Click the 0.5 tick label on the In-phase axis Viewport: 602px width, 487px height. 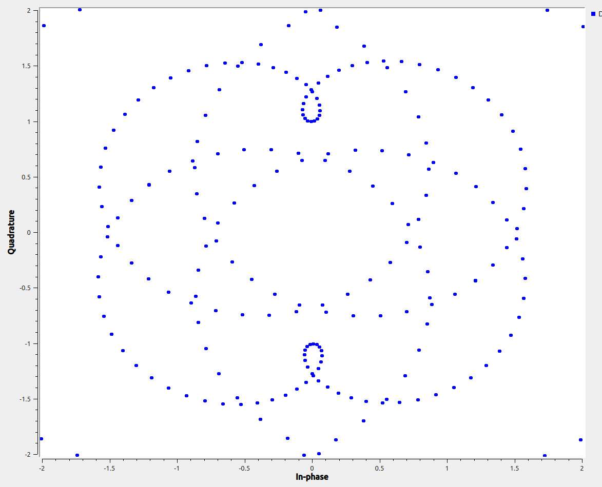pos(379,468)
